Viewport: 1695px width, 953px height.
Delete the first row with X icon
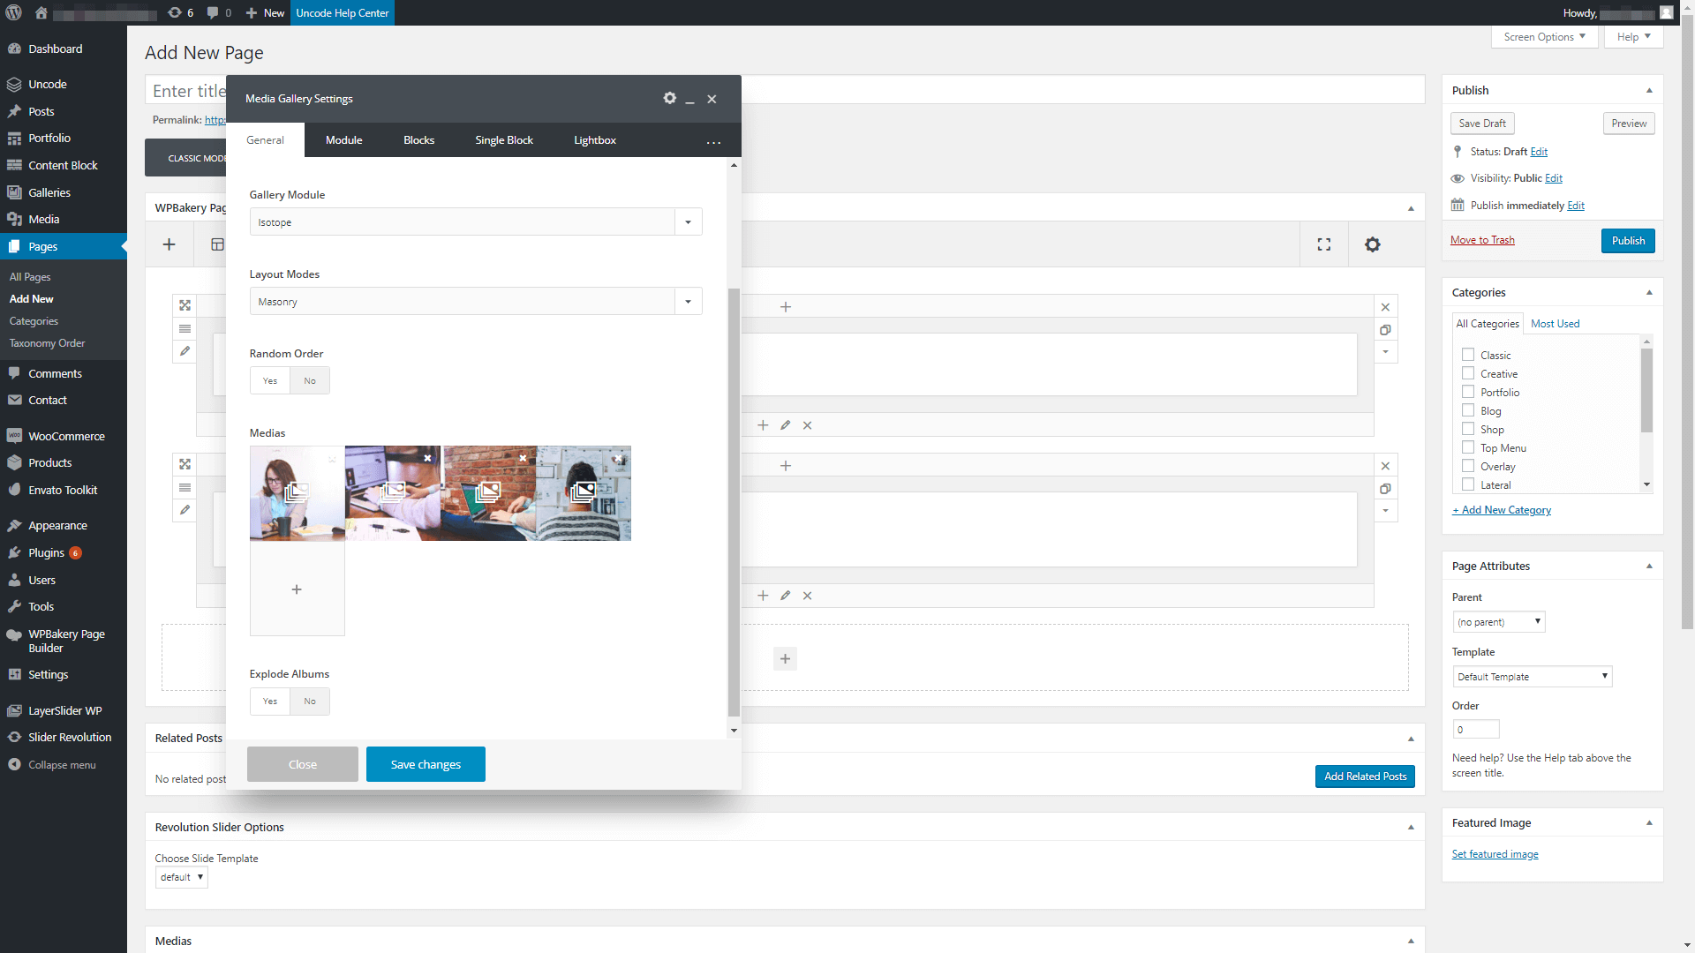1385,307
